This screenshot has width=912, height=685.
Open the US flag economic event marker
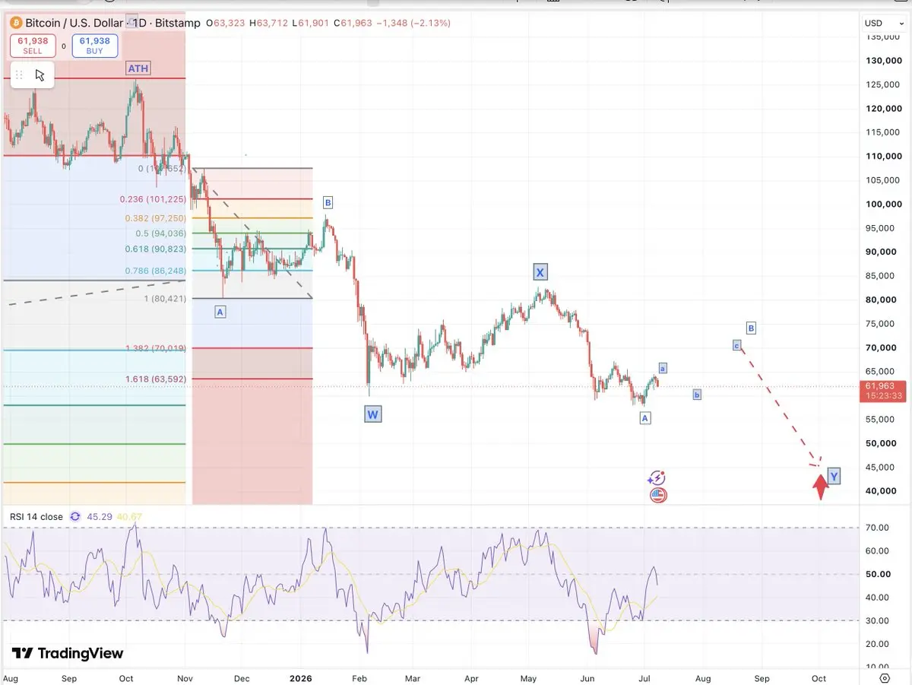click(658, 495)
